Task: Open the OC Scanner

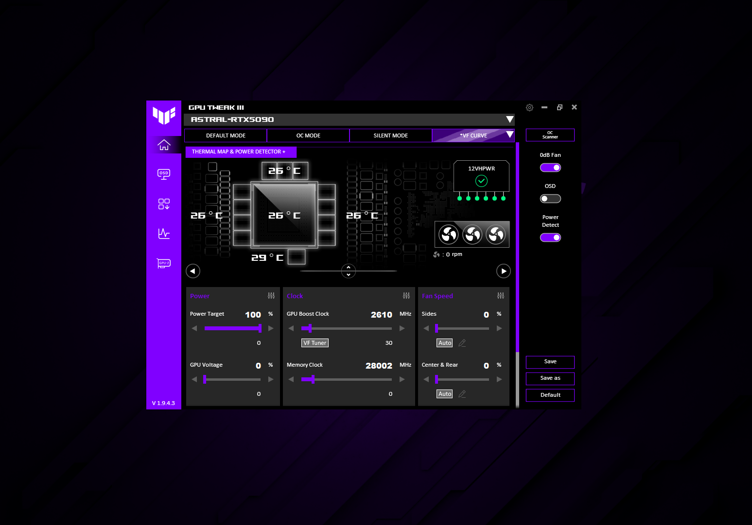Action: [550, 135]
